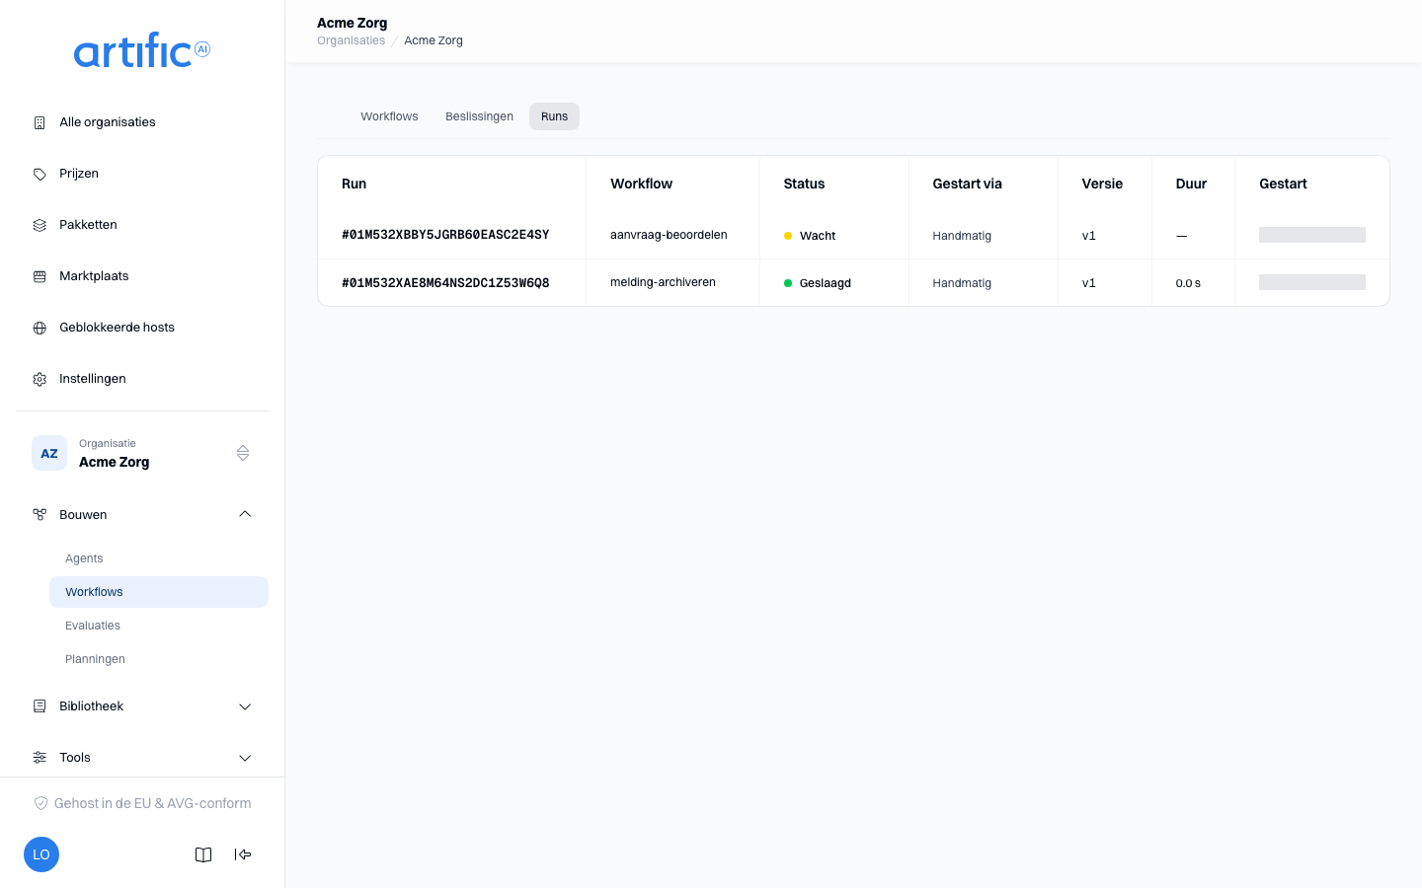The height and width of the screenshot is (888, 1422).
Task: Click the gear icon beside Instellingen
Action: point(39,379)
